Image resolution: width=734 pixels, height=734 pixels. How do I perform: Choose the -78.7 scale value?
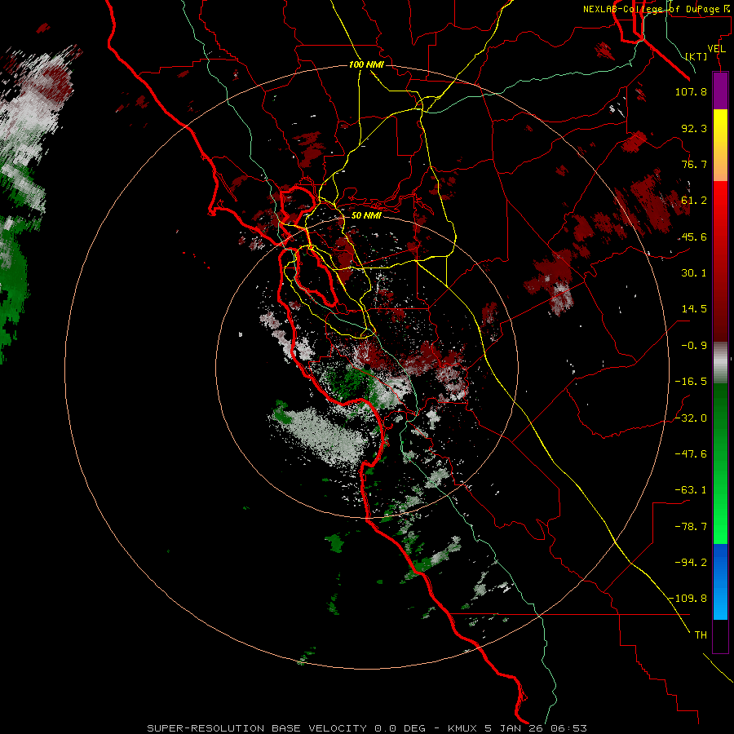691,527
